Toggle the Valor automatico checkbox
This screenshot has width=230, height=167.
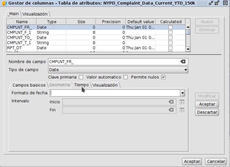pos(126,77)
